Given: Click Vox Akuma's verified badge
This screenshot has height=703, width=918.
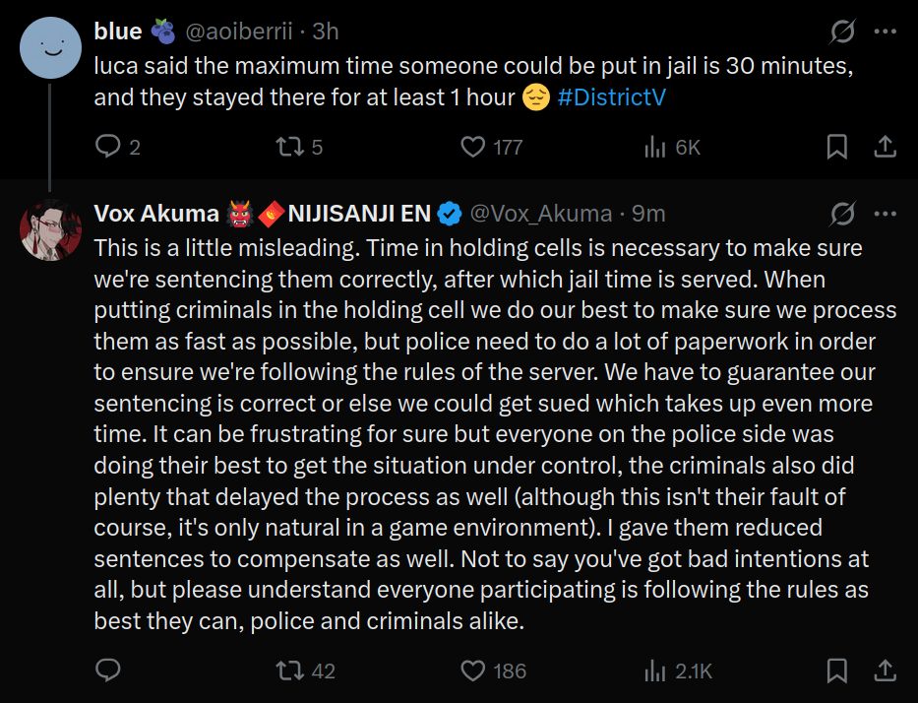Looking at the screenshot, I should [450, 214].
